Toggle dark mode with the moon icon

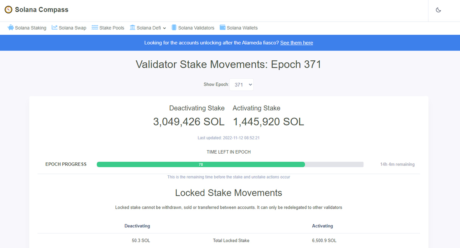coord(439,10)
